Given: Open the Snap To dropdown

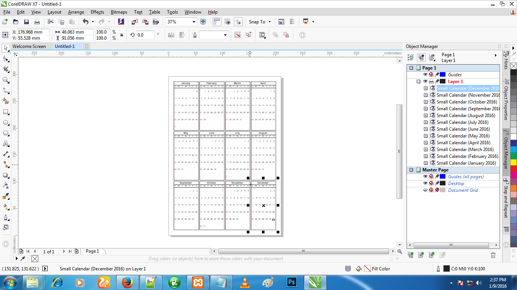Looking at the screenshot, I should pos(260,22).
